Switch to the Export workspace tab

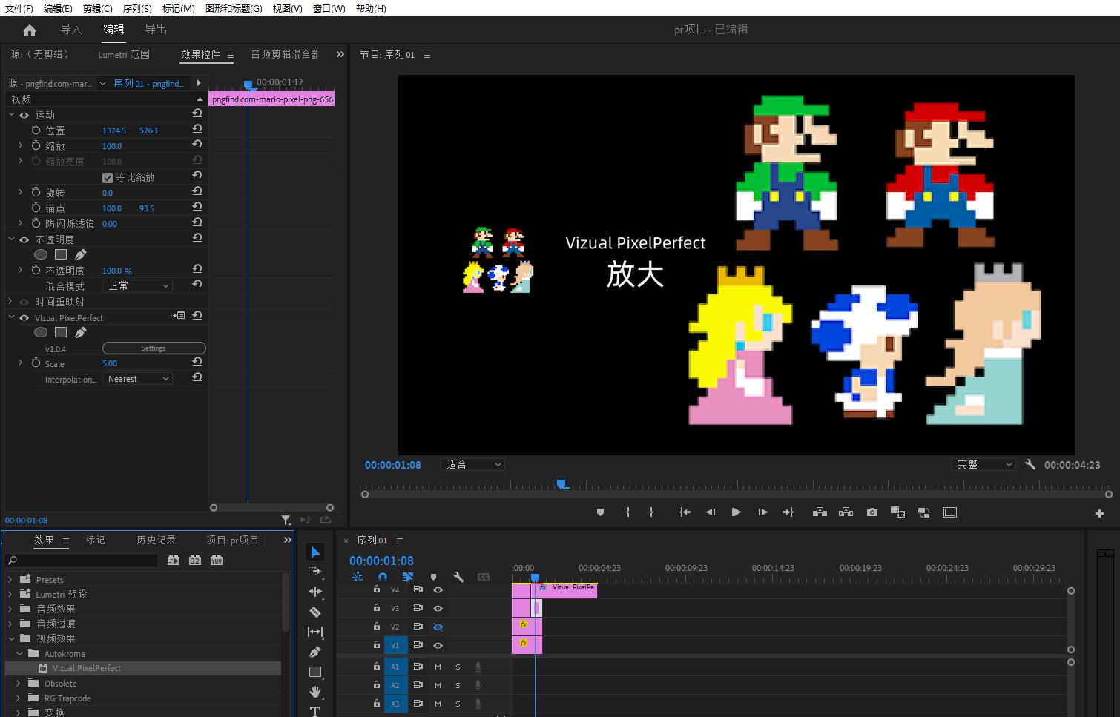tap(156, 29)
